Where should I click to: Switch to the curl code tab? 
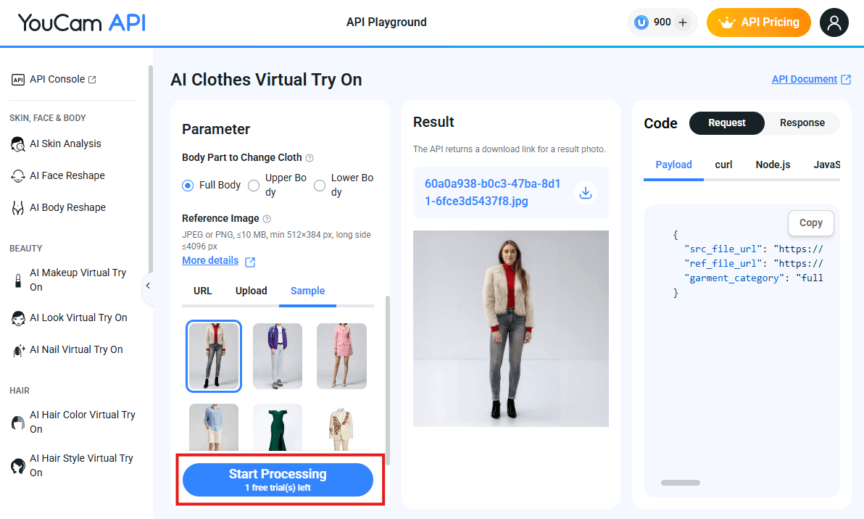(x=723, y=165)
